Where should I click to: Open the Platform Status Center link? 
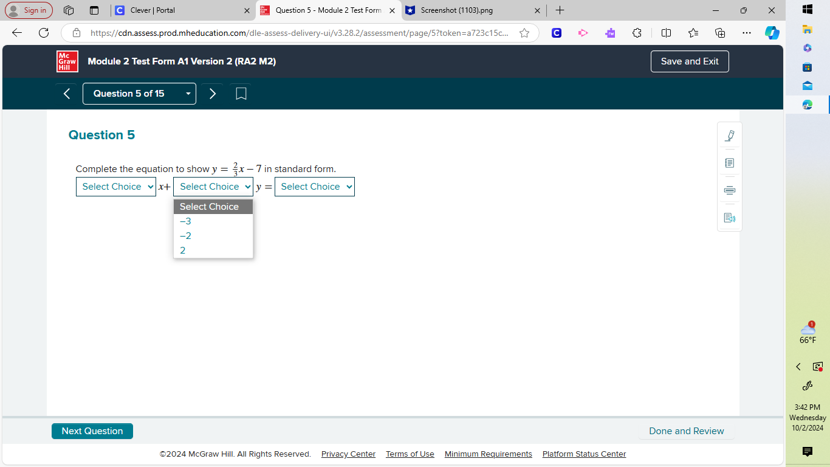[584, 454]
